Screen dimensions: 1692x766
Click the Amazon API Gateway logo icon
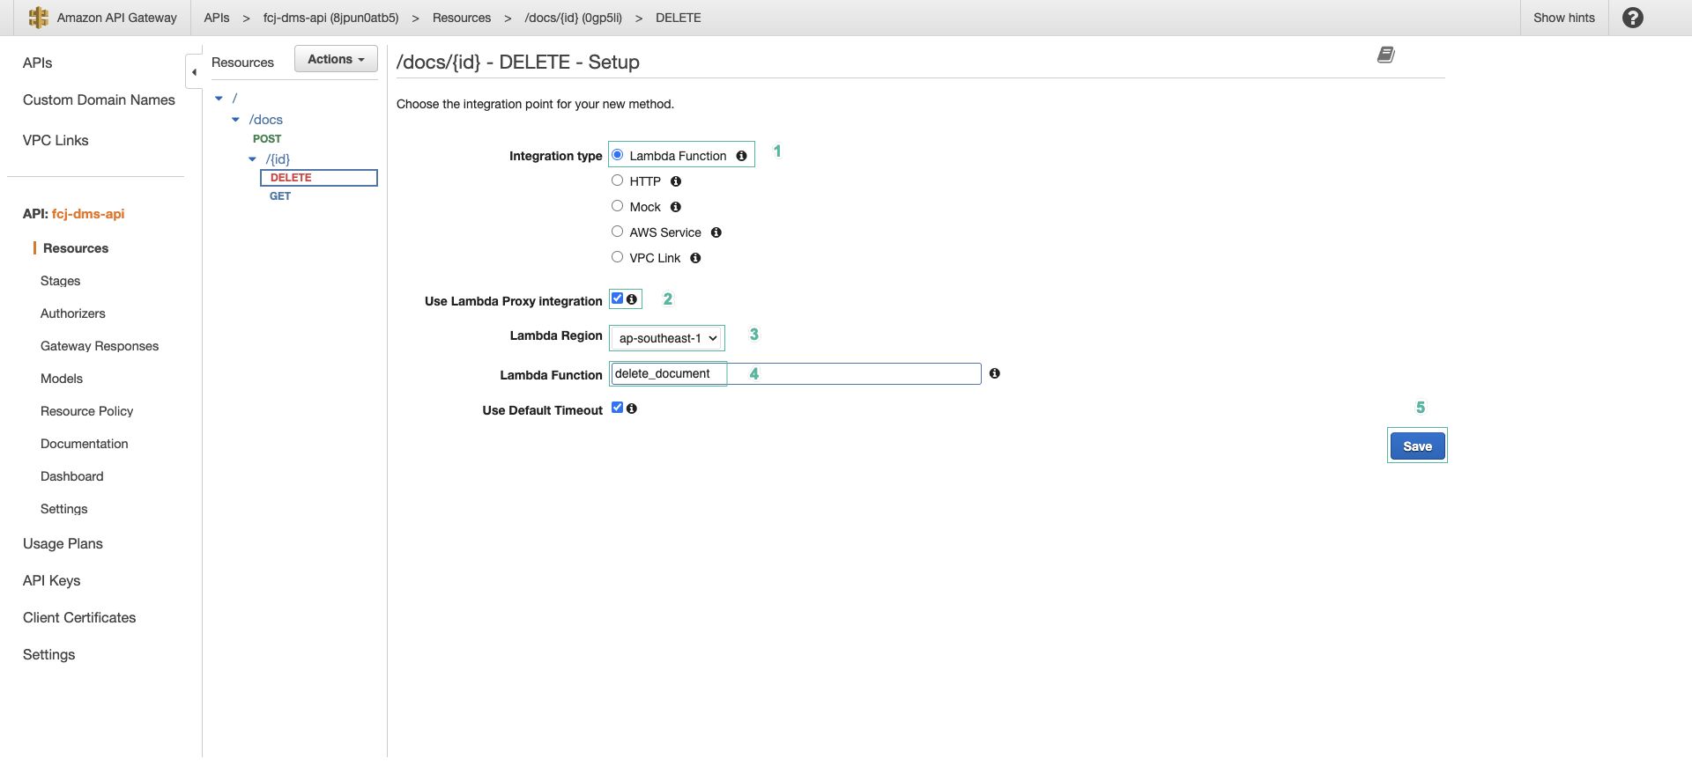39,18
